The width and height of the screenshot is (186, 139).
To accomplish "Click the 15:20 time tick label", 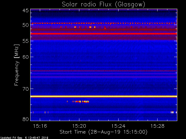I will (79, 126).
